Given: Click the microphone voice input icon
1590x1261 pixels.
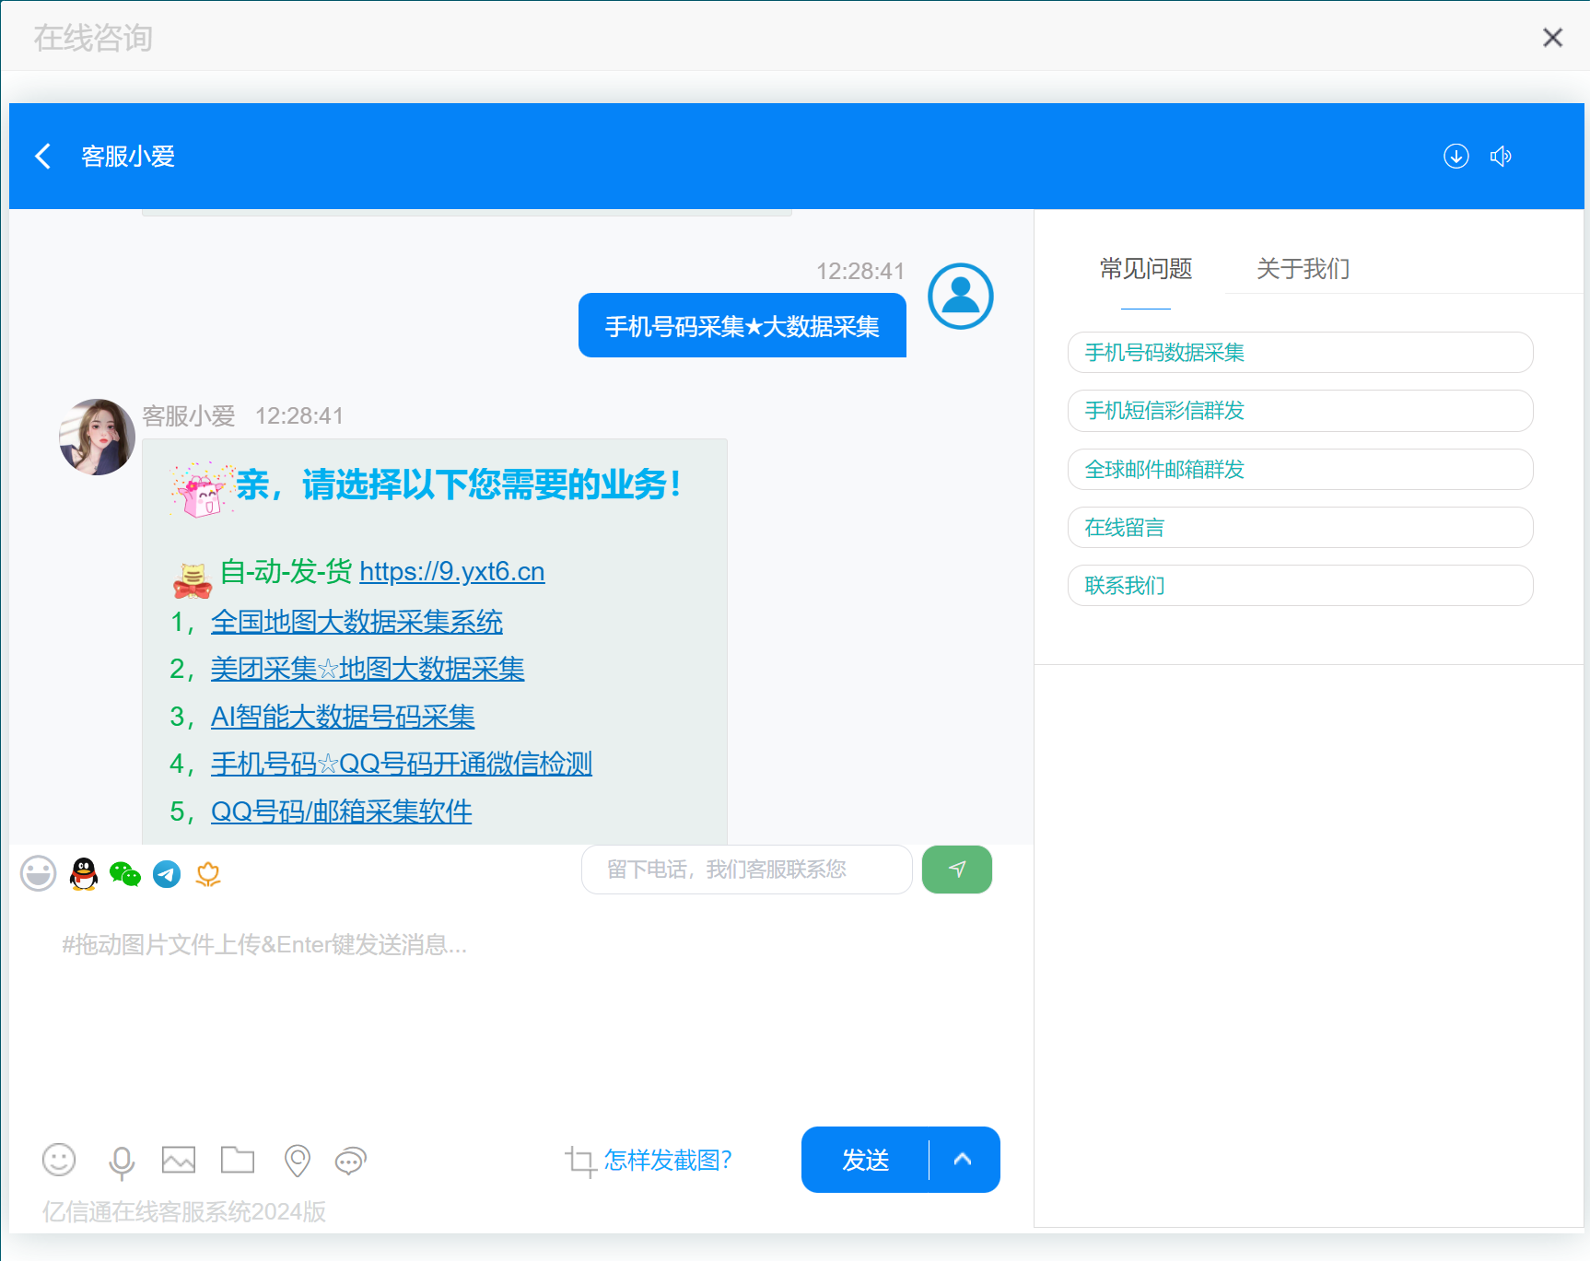Looking at the screenshot, I should point(122,1161).
